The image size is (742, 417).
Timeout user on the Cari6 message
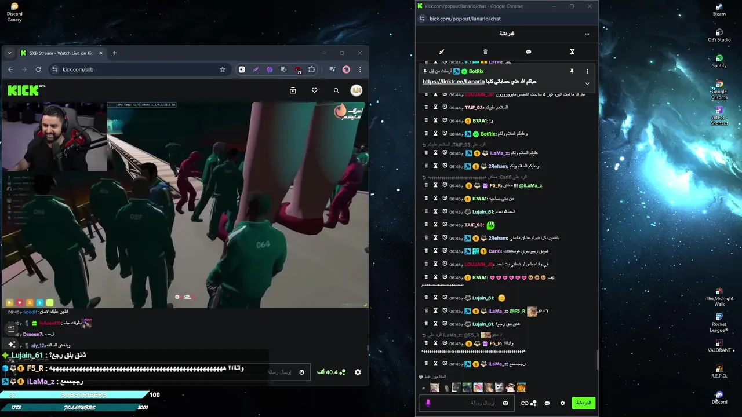[x=435, y=251]
